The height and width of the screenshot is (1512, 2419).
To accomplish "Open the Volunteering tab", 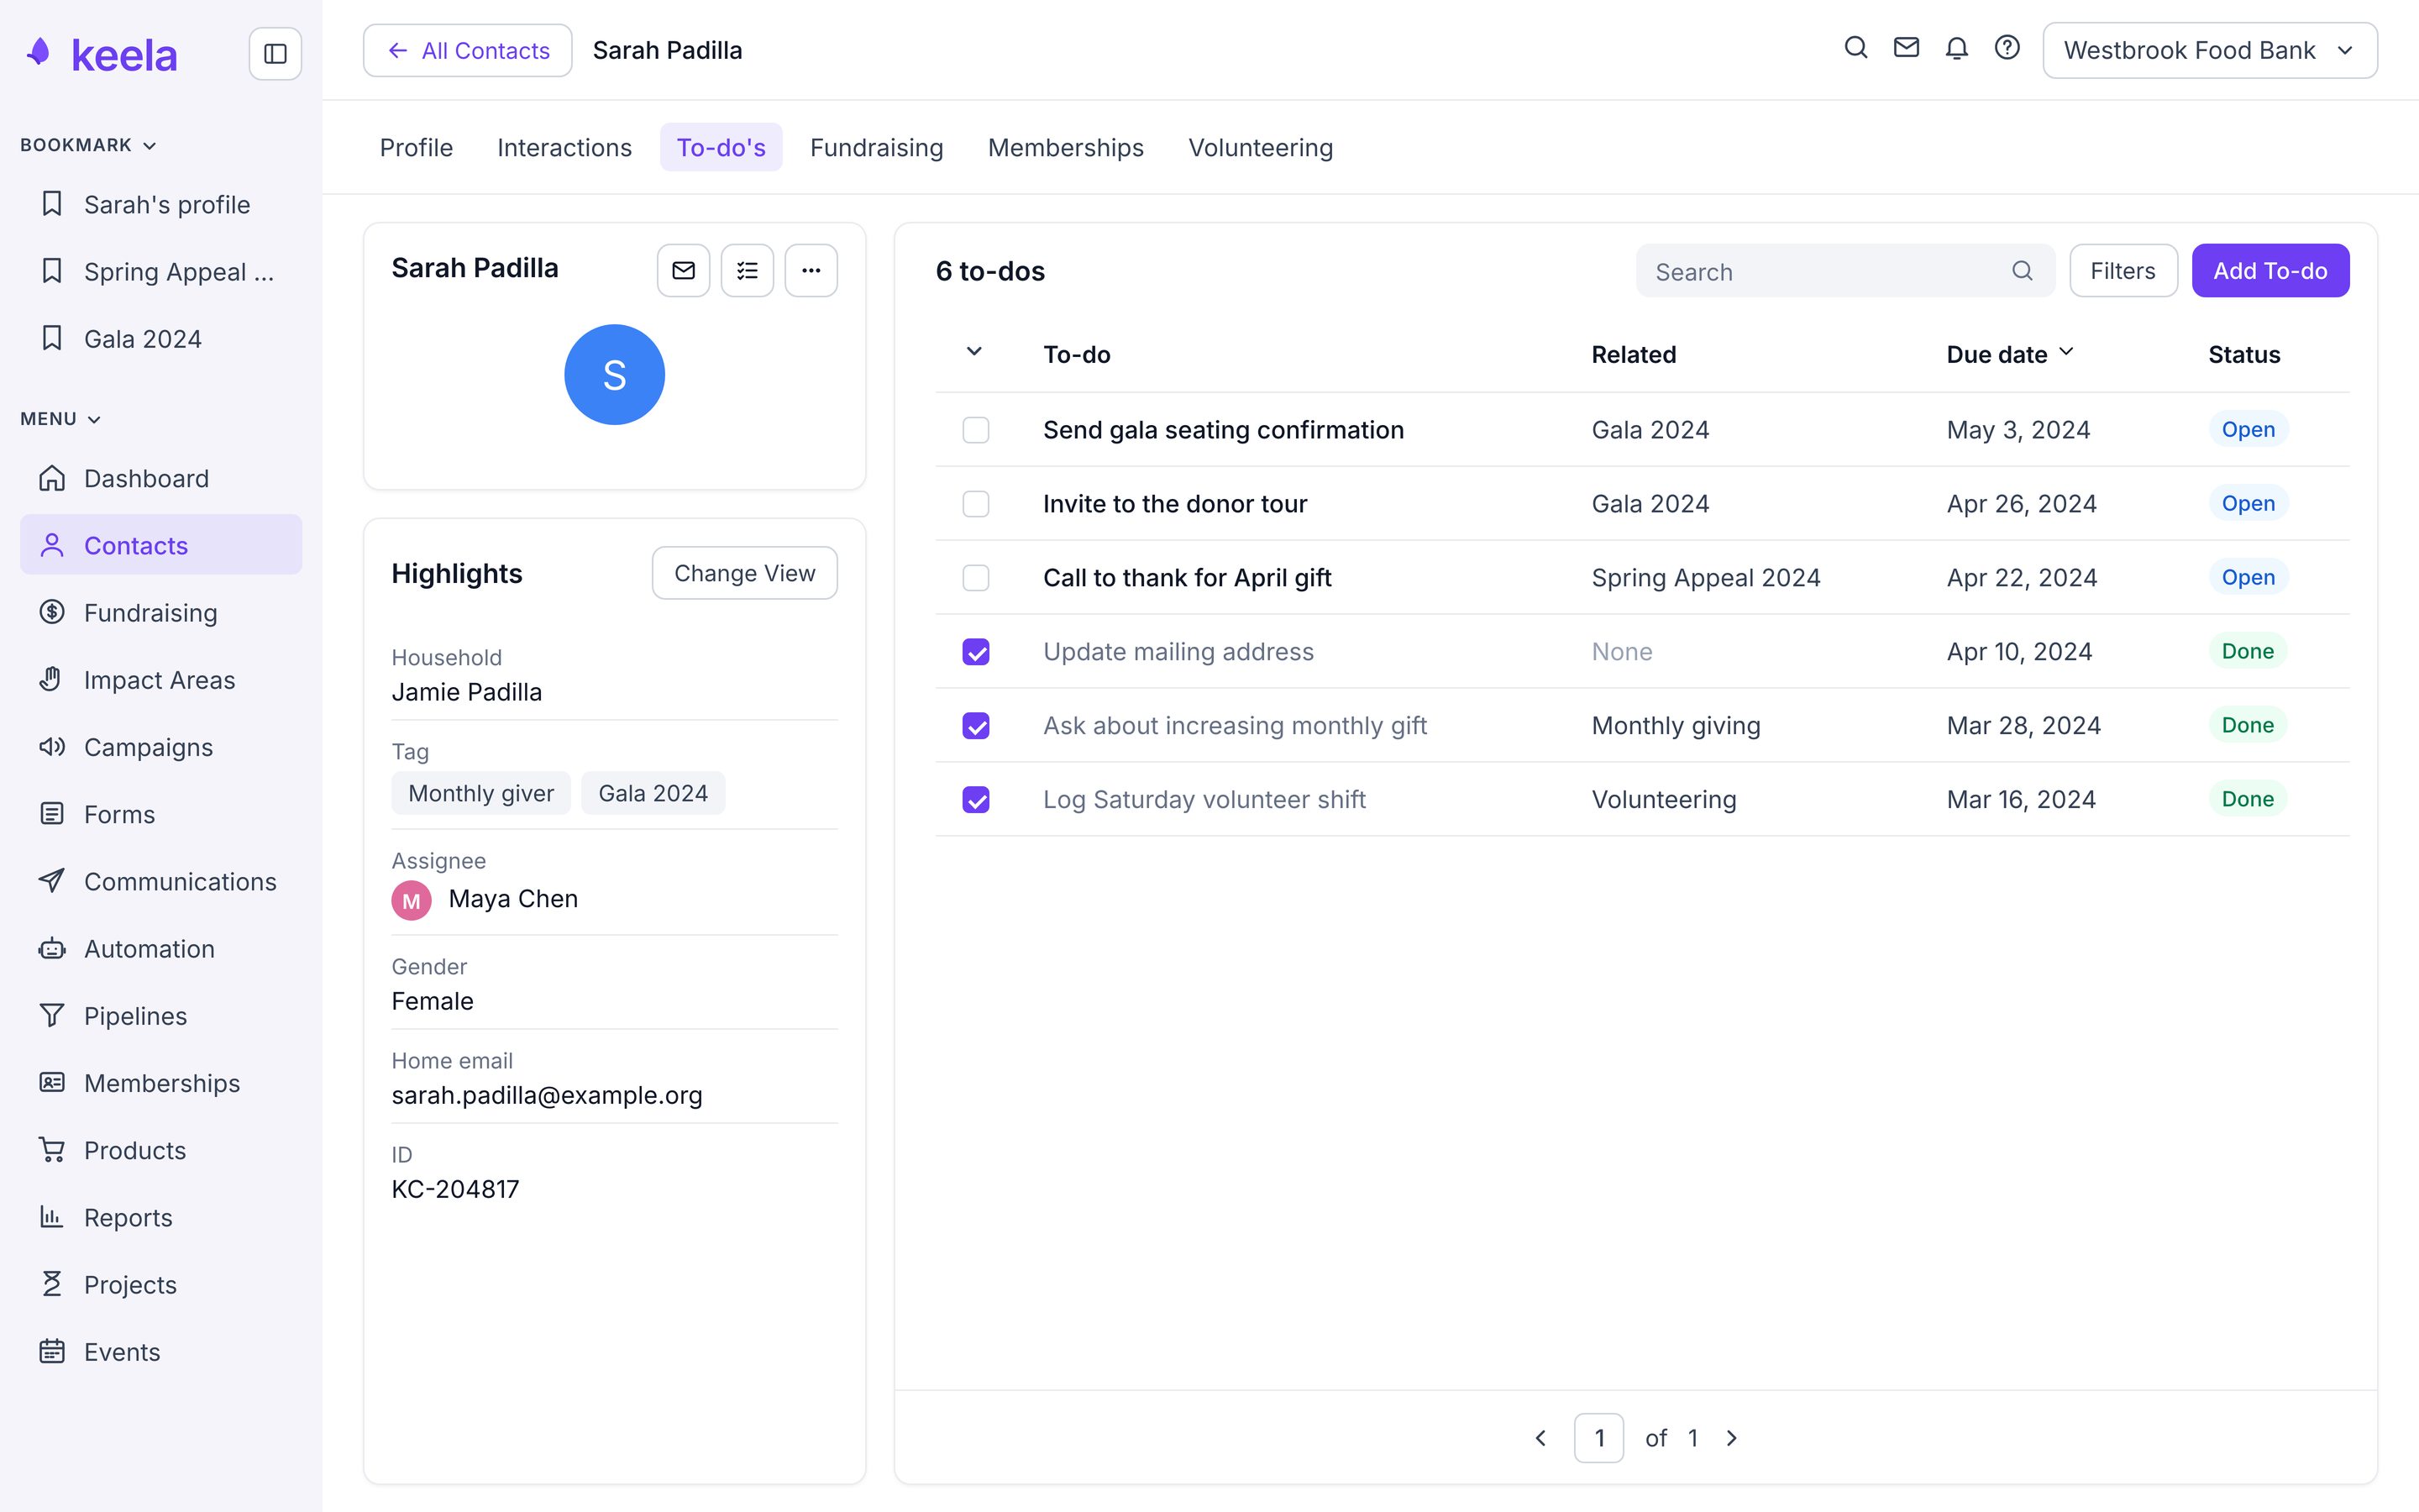I will [x=1261, y=147].
